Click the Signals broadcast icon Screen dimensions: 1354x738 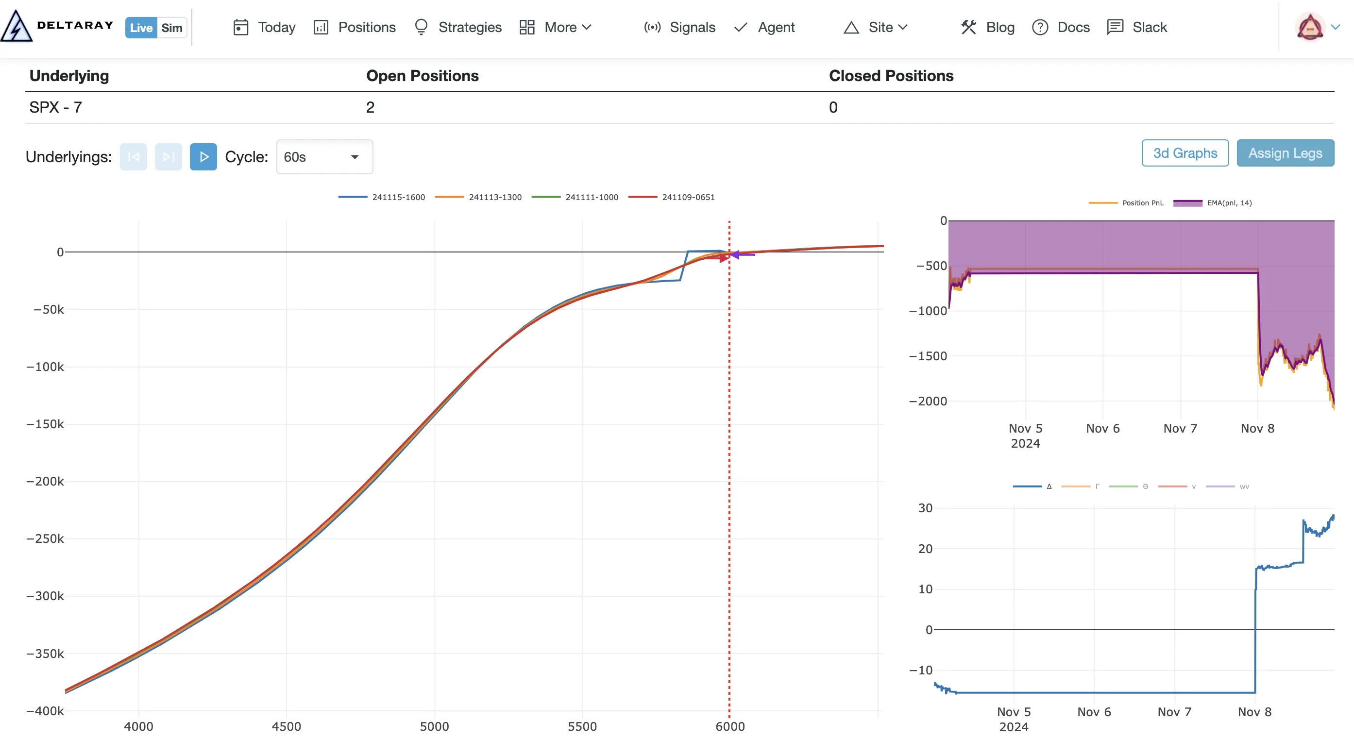(x=652, y=27)
